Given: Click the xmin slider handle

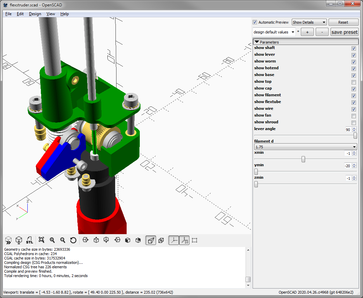Looking at the screenshot, I should [303, 159].
